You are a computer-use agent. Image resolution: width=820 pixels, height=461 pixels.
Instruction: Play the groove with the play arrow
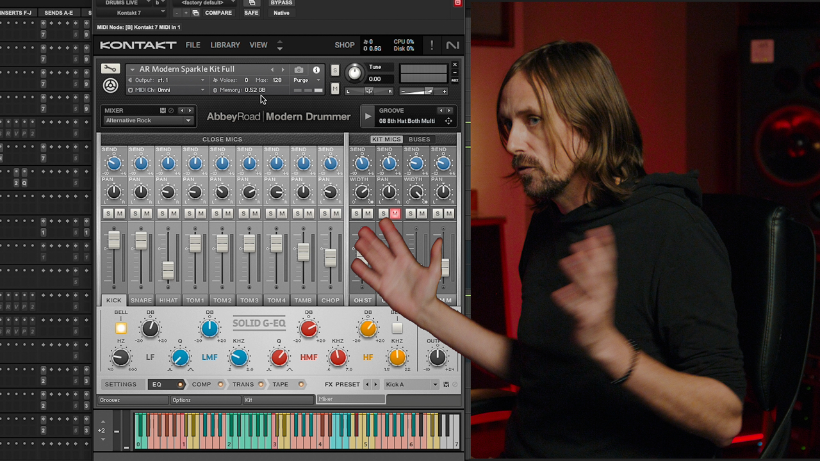click(x=368, y=116)
